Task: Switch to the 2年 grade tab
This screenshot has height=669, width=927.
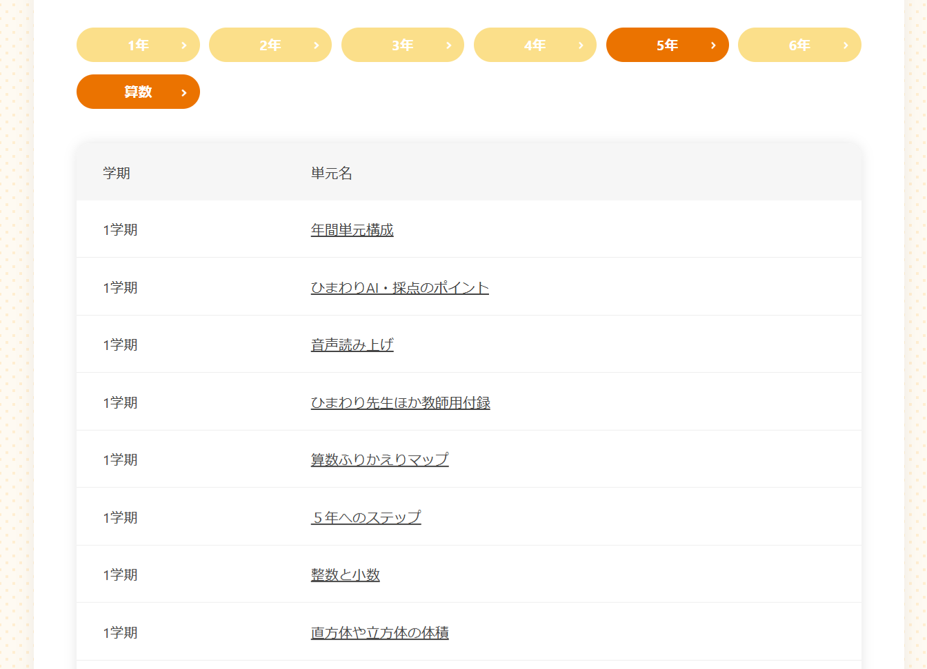Action: (270, 45)
